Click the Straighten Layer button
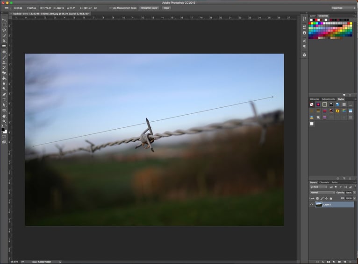 click(149, 8)
